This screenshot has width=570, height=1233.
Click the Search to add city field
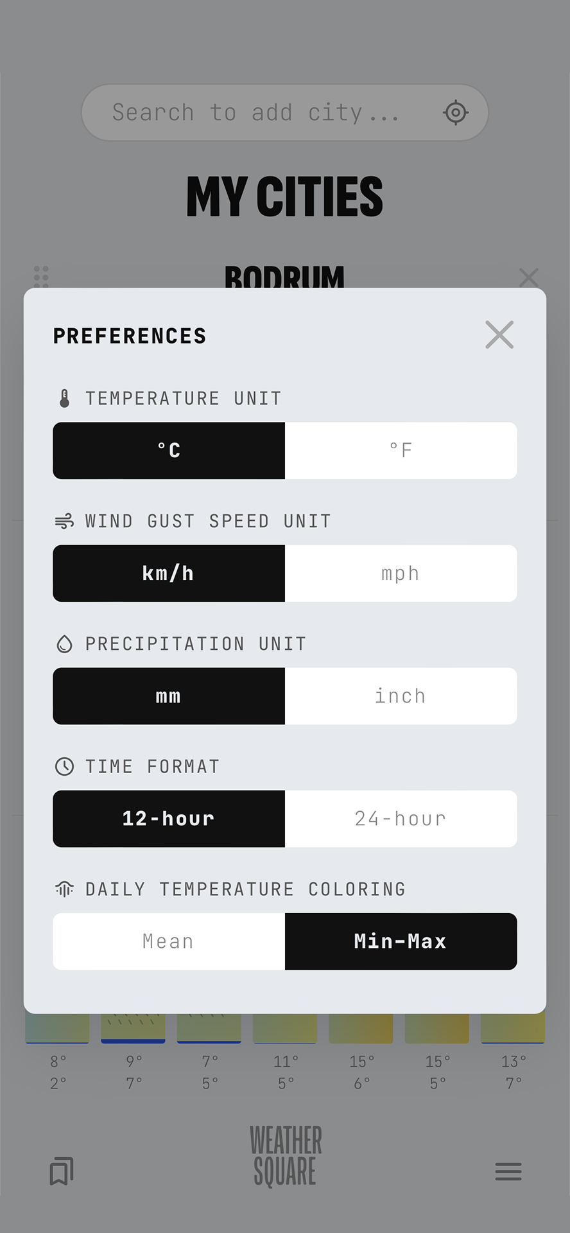point(257,112)
